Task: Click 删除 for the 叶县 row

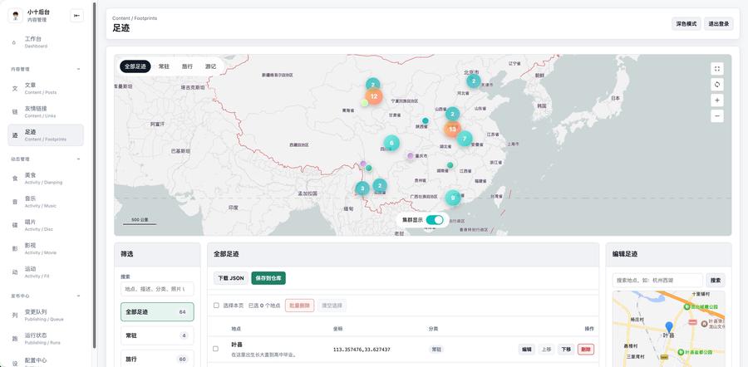Action: 586,350
